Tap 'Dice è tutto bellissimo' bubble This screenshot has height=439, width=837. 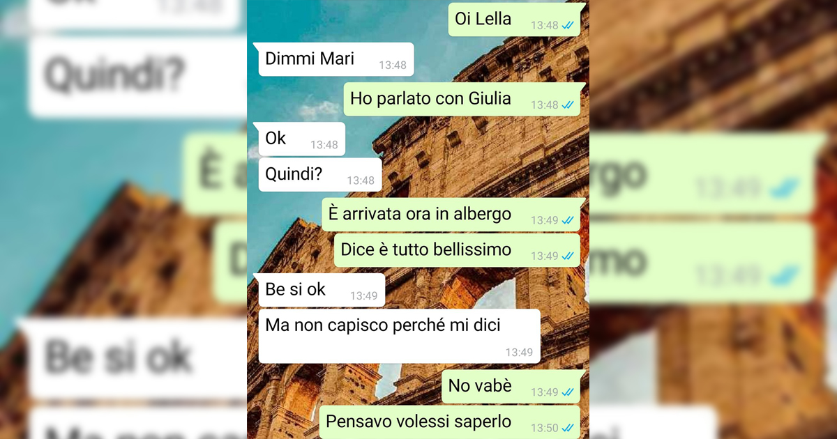[457, 250]
